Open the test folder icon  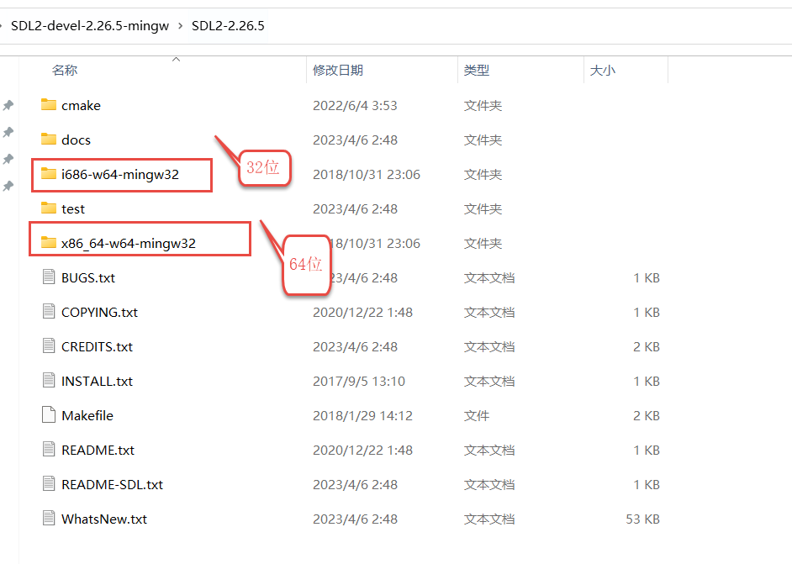pyautogui.click(x=50, y=208)
